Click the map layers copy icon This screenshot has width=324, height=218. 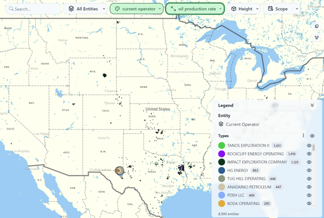317,27
